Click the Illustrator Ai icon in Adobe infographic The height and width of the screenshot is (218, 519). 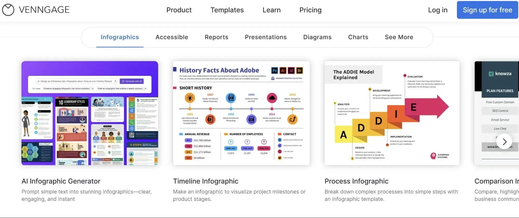(x=283, y=70)
